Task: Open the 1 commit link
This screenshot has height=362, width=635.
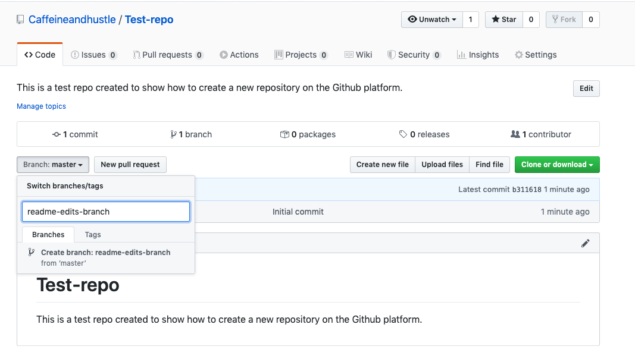Action: (x=76, y=134)
